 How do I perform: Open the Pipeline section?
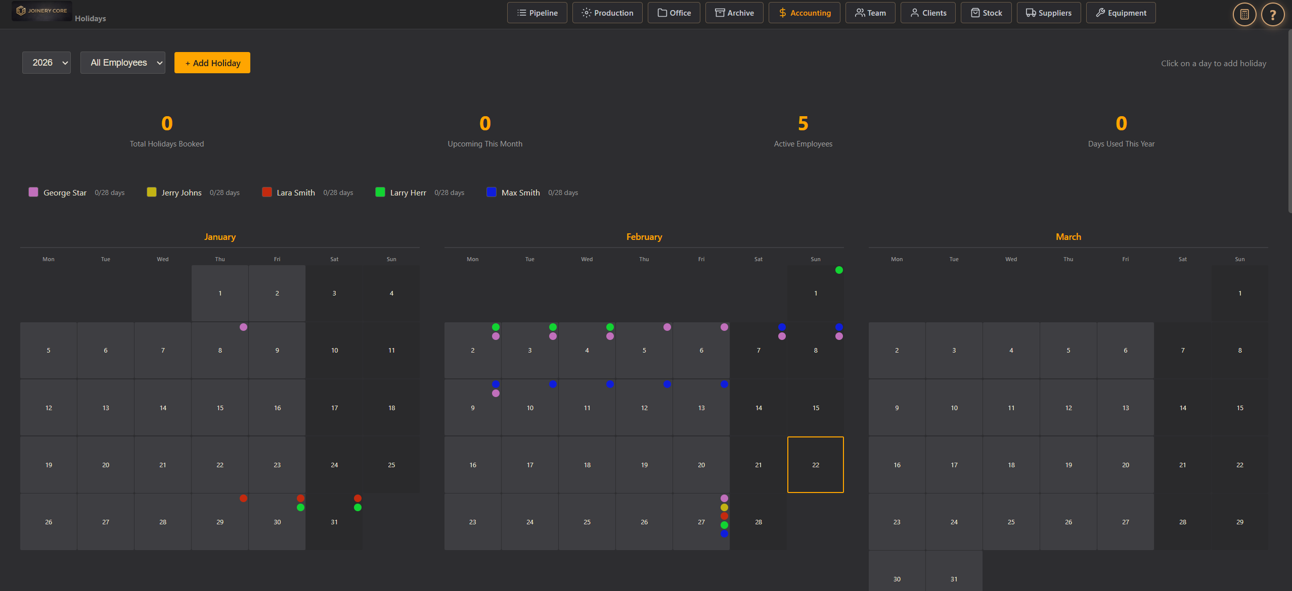(537, 13)
